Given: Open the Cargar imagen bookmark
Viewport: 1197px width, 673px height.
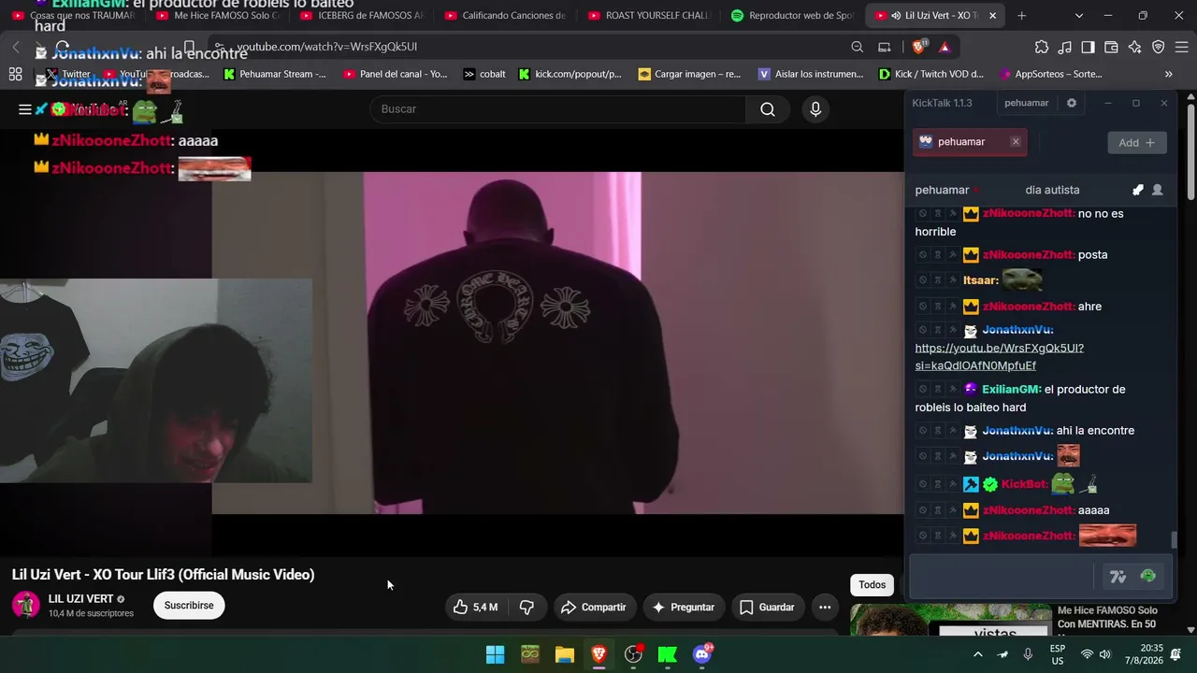Looking at the screenshot, I should (689, 74).
